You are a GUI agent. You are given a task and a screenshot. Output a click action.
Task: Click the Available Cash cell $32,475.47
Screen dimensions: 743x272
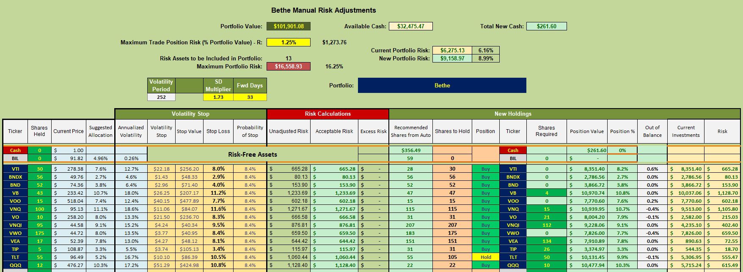(411, 26)
